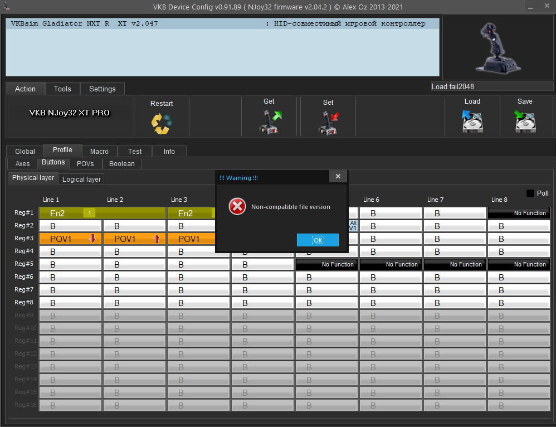Screen dimensions: 556x427
Task: Click the Load fail2048 status field
Action: pos(492,86)
